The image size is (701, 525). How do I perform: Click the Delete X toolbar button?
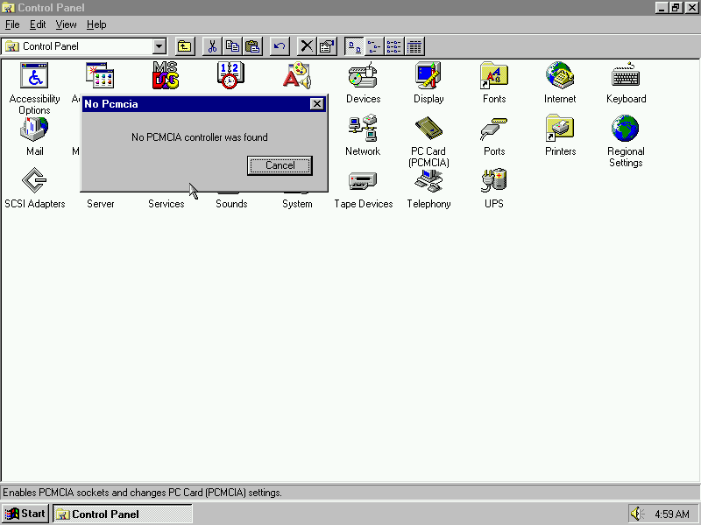(307, 46)
